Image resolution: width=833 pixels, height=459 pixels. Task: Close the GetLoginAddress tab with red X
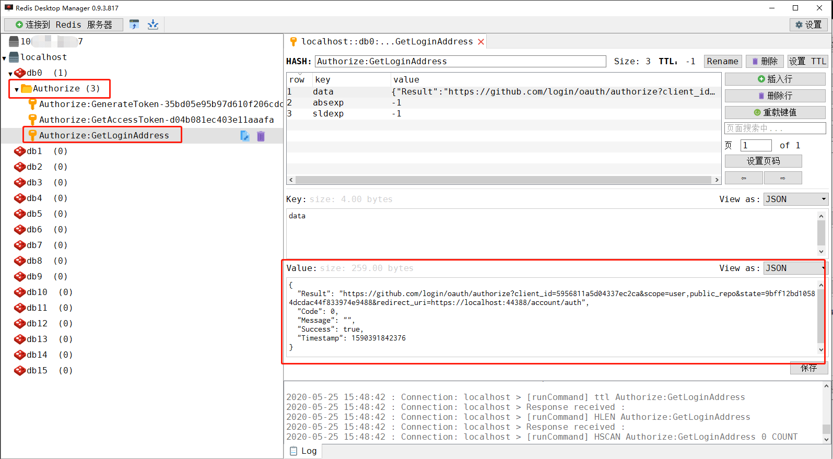click(x=481, y=42)
